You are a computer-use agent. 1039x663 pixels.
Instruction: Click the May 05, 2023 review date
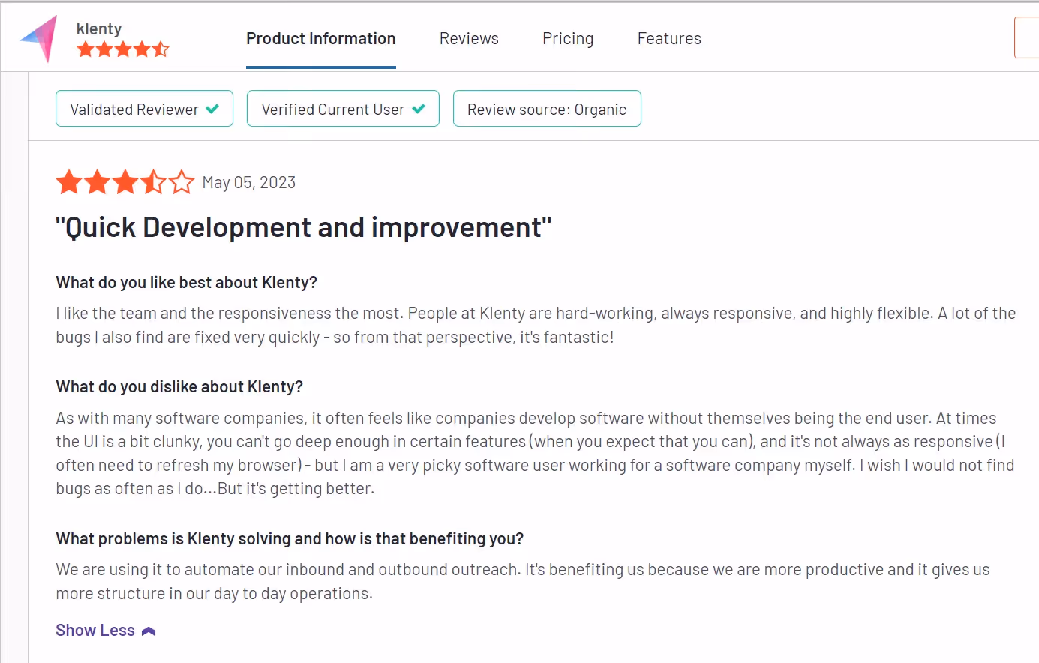pyautogui.click(x=249, y=183)
